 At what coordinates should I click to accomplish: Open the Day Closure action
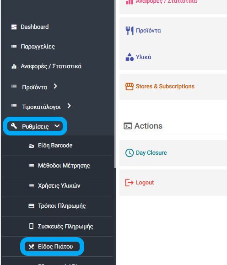151,153
